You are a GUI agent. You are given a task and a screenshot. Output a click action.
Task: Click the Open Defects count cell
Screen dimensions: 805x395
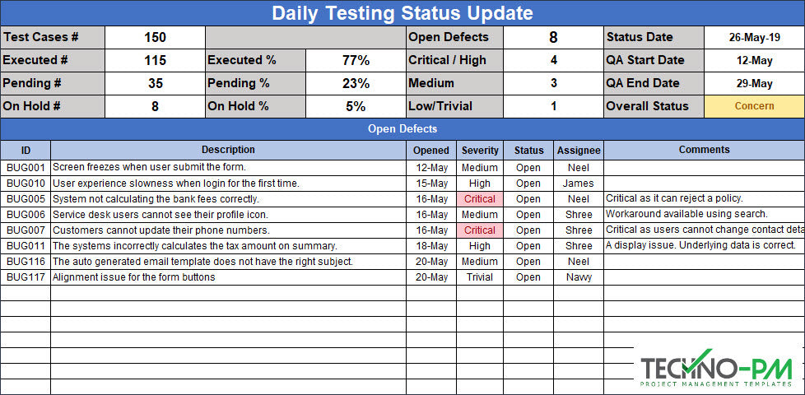click(x=553, y=37)
